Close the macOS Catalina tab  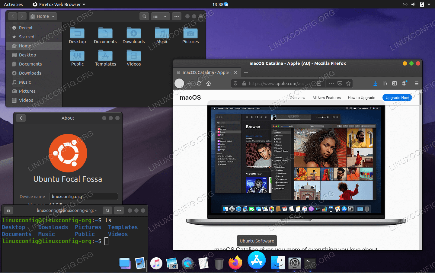tap(236, 72)
